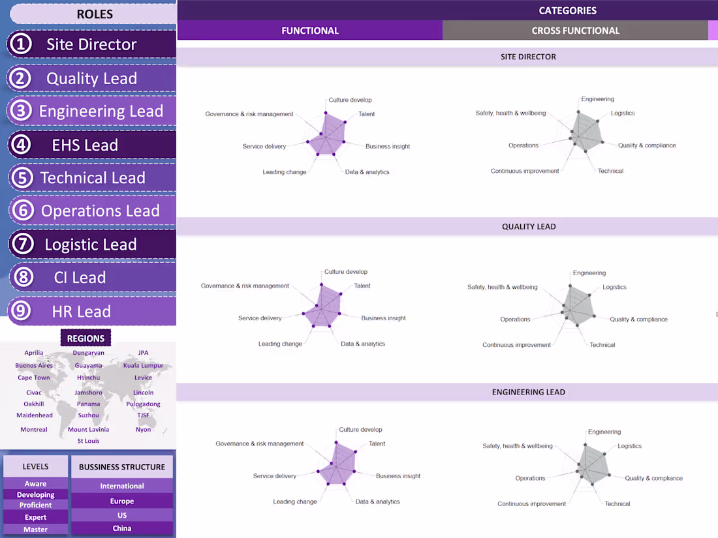Click the circled number 9 icon

(x=21, y=310)
